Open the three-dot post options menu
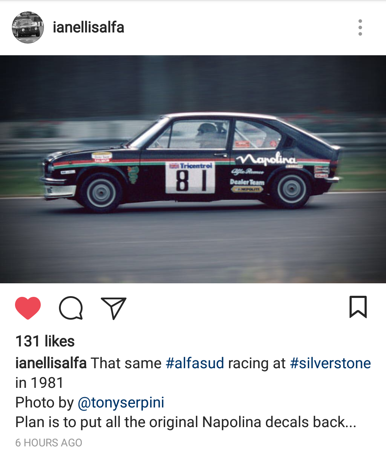386x451 pixels. pyautogui.click(x=360, y=27)
